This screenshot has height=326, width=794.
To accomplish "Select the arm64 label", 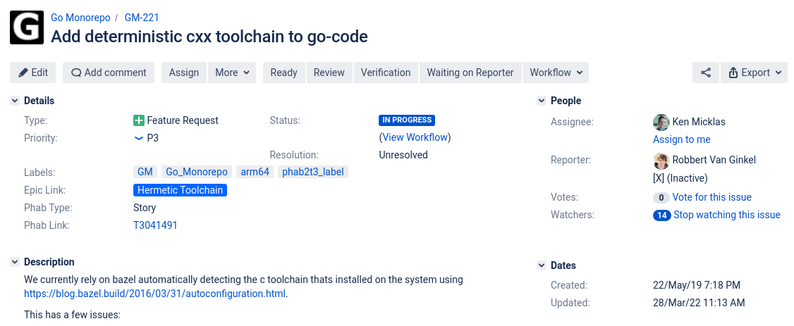I will 255,172.
